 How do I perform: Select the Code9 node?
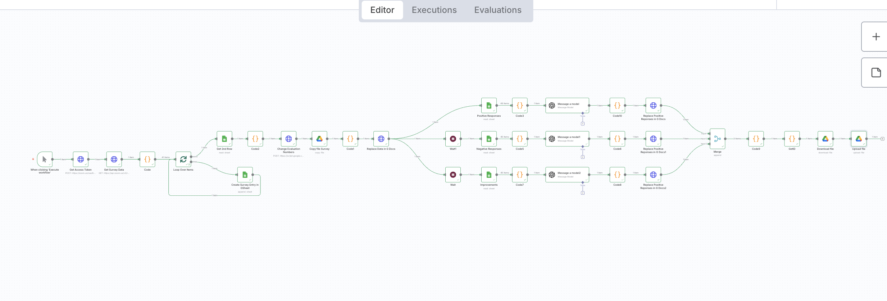[x=756, y=139]
